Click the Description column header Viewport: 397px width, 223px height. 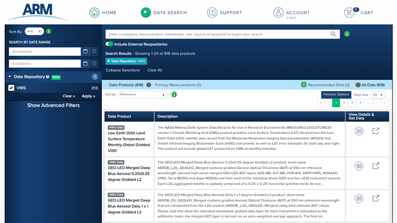pyautogui.click(x=250, y=116)
